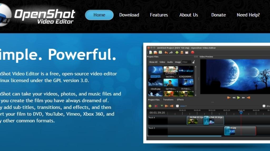Open the Download page link
The height and width of the screenshot is (151, 270).
pos(129,15)
